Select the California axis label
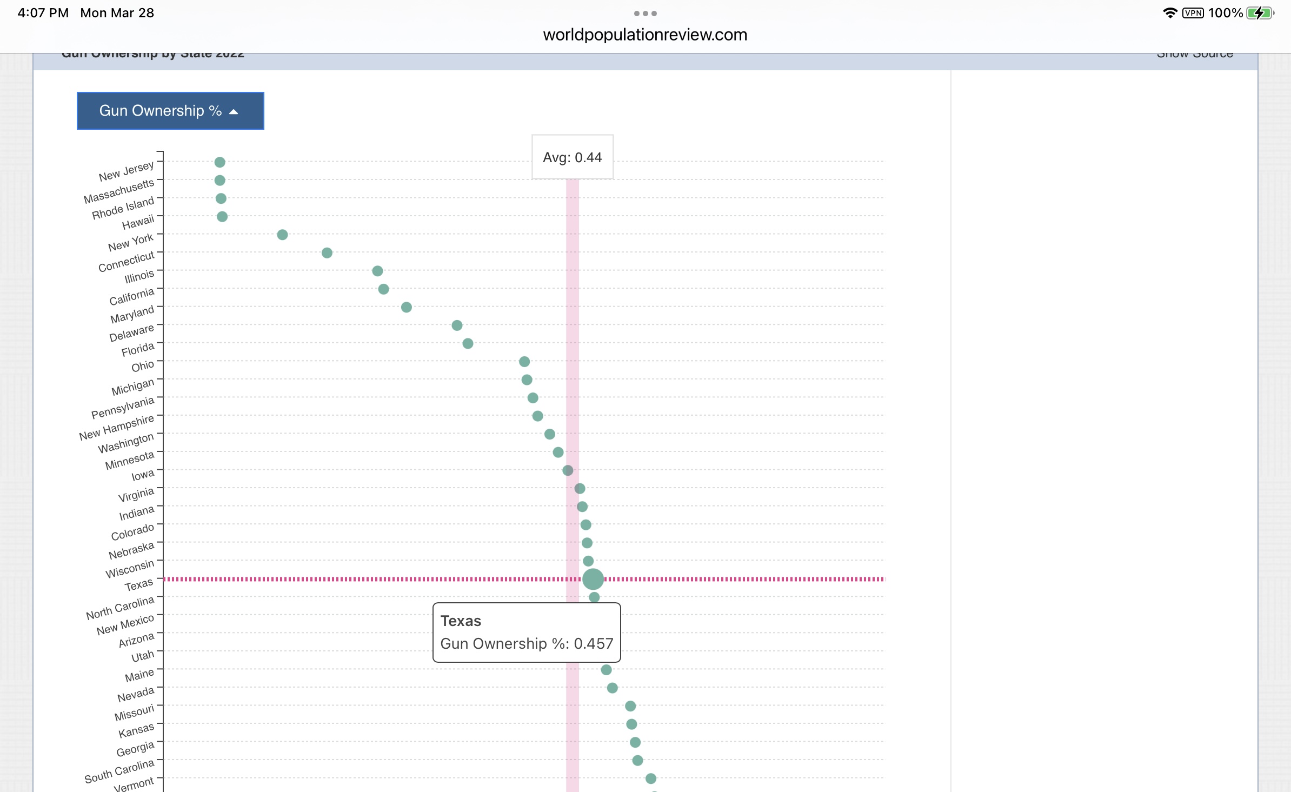 [132, 296]
